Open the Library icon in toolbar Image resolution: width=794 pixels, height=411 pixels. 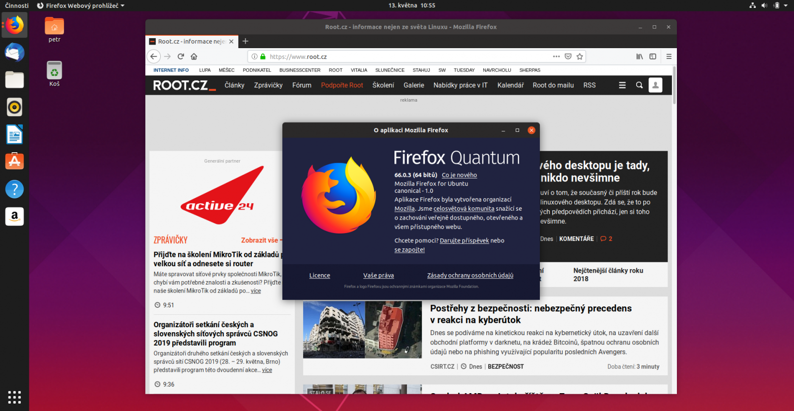(x=640, y=57)
